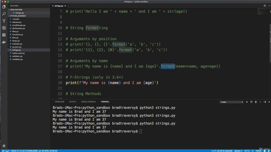271x152 pixels.
Task: Click line number 20 in the gutter
Action: [x=60, y=83]
